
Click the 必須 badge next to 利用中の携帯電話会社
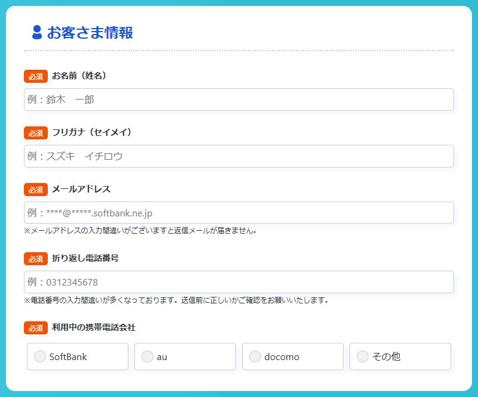(36, 328)
